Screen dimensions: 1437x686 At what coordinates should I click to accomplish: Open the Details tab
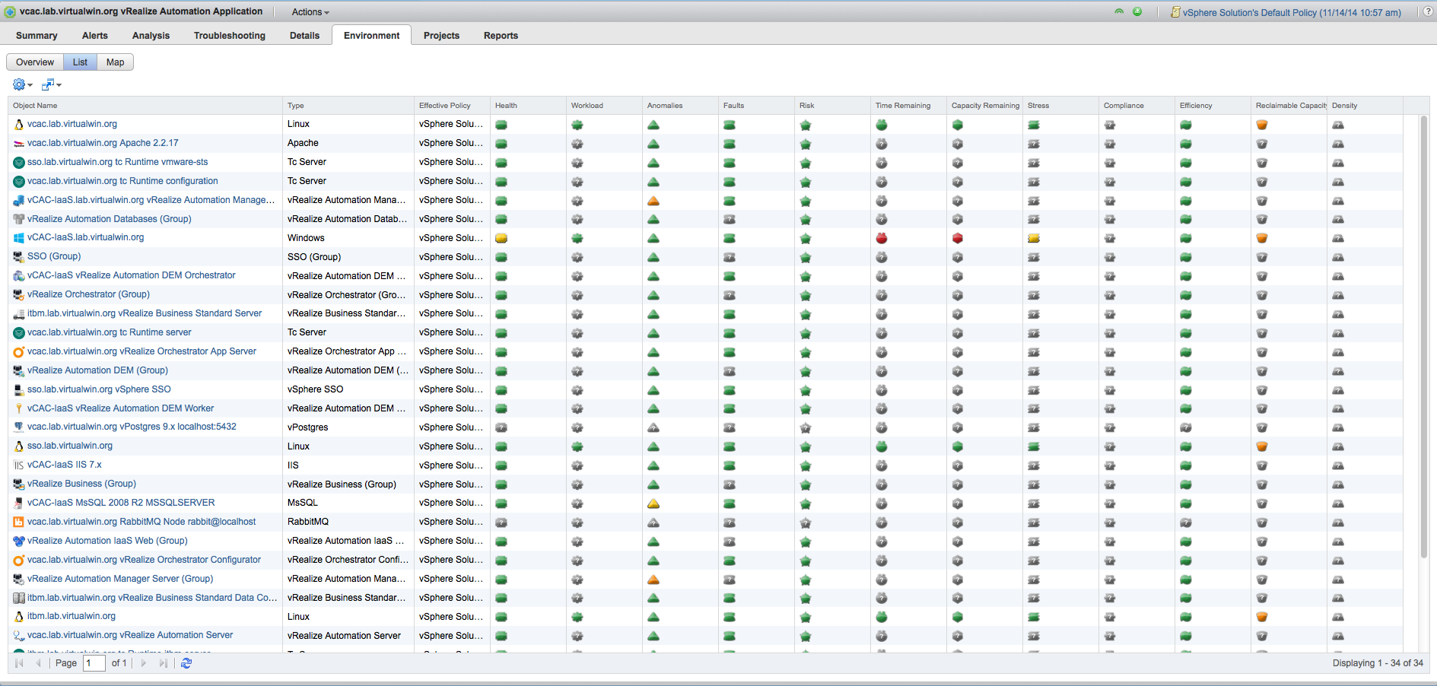304,36
